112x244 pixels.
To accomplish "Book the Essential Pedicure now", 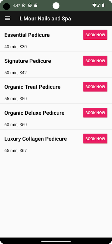I will (95, 35).
